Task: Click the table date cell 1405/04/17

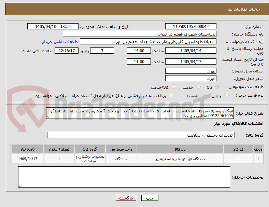Action: pos(27,159)
